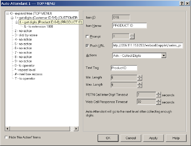This screenshot has width=191, height=146.
Task: Click the Cancel button
Action: pos(131,138)
